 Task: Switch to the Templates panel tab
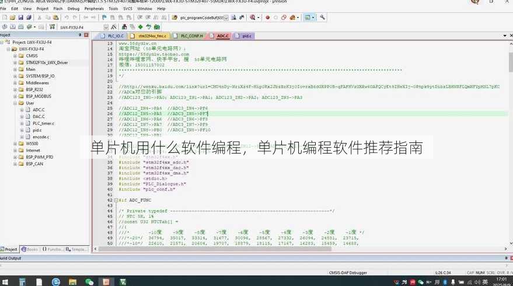pos(76,249)
